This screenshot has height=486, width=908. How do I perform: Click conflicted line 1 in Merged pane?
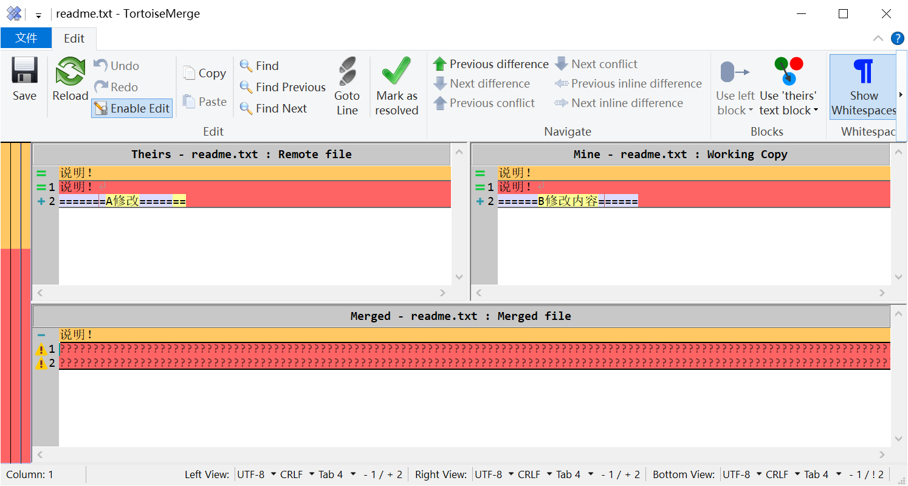point(475,349)
